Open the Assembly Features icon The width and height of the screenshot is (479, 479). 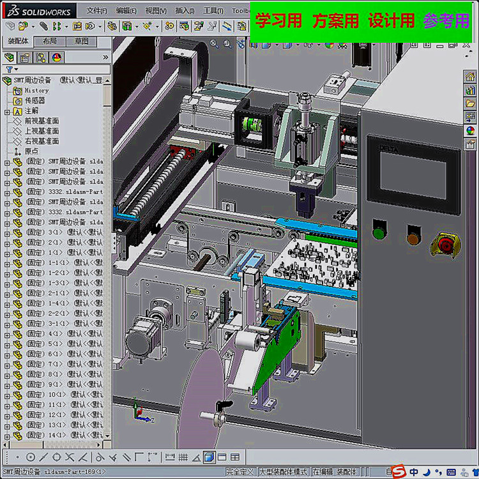(x=127, y=26)
